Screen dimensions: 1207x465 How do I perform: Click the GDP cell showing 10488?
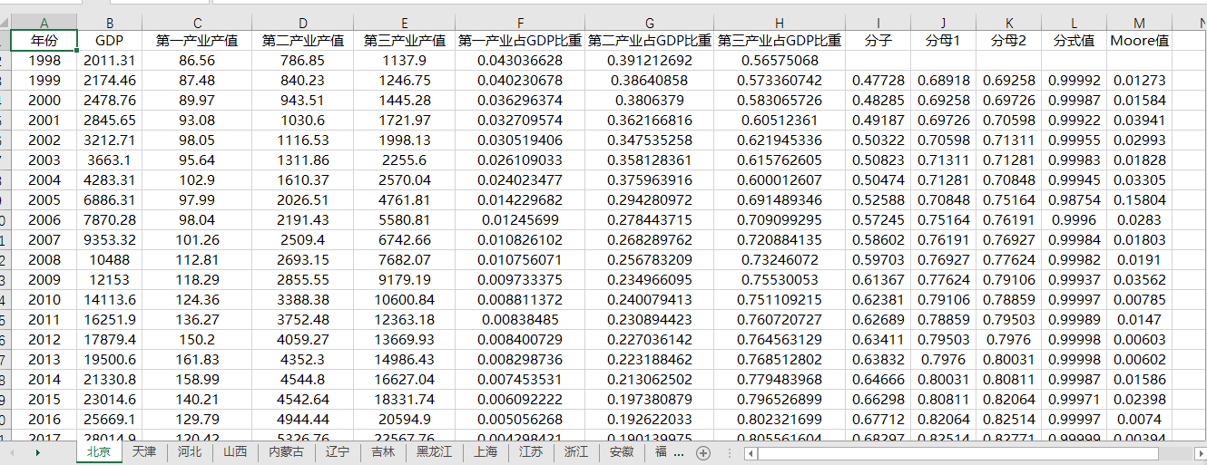(109, 259)
